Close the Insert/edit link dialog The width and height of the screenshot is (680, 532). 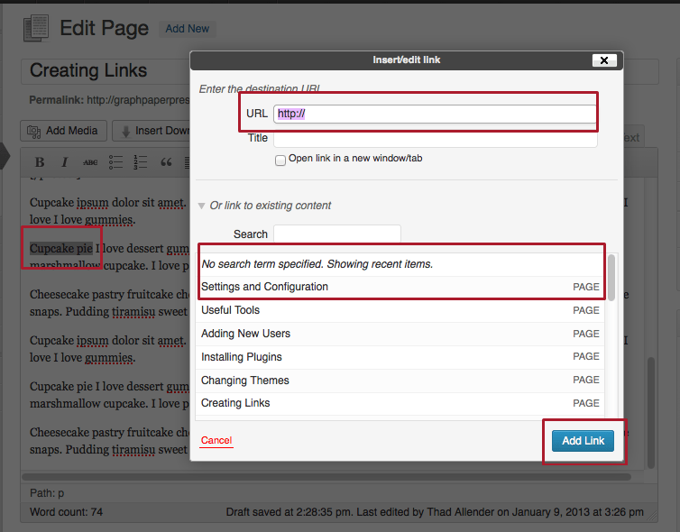(x=604, y=60)
